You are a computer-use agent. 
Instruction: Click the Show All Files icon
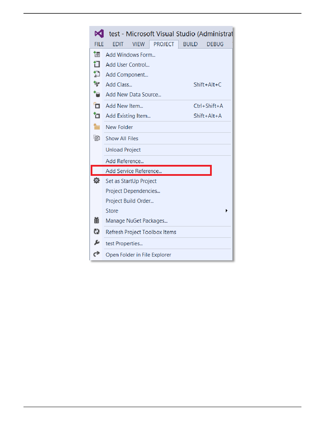[x=97, y=138]
